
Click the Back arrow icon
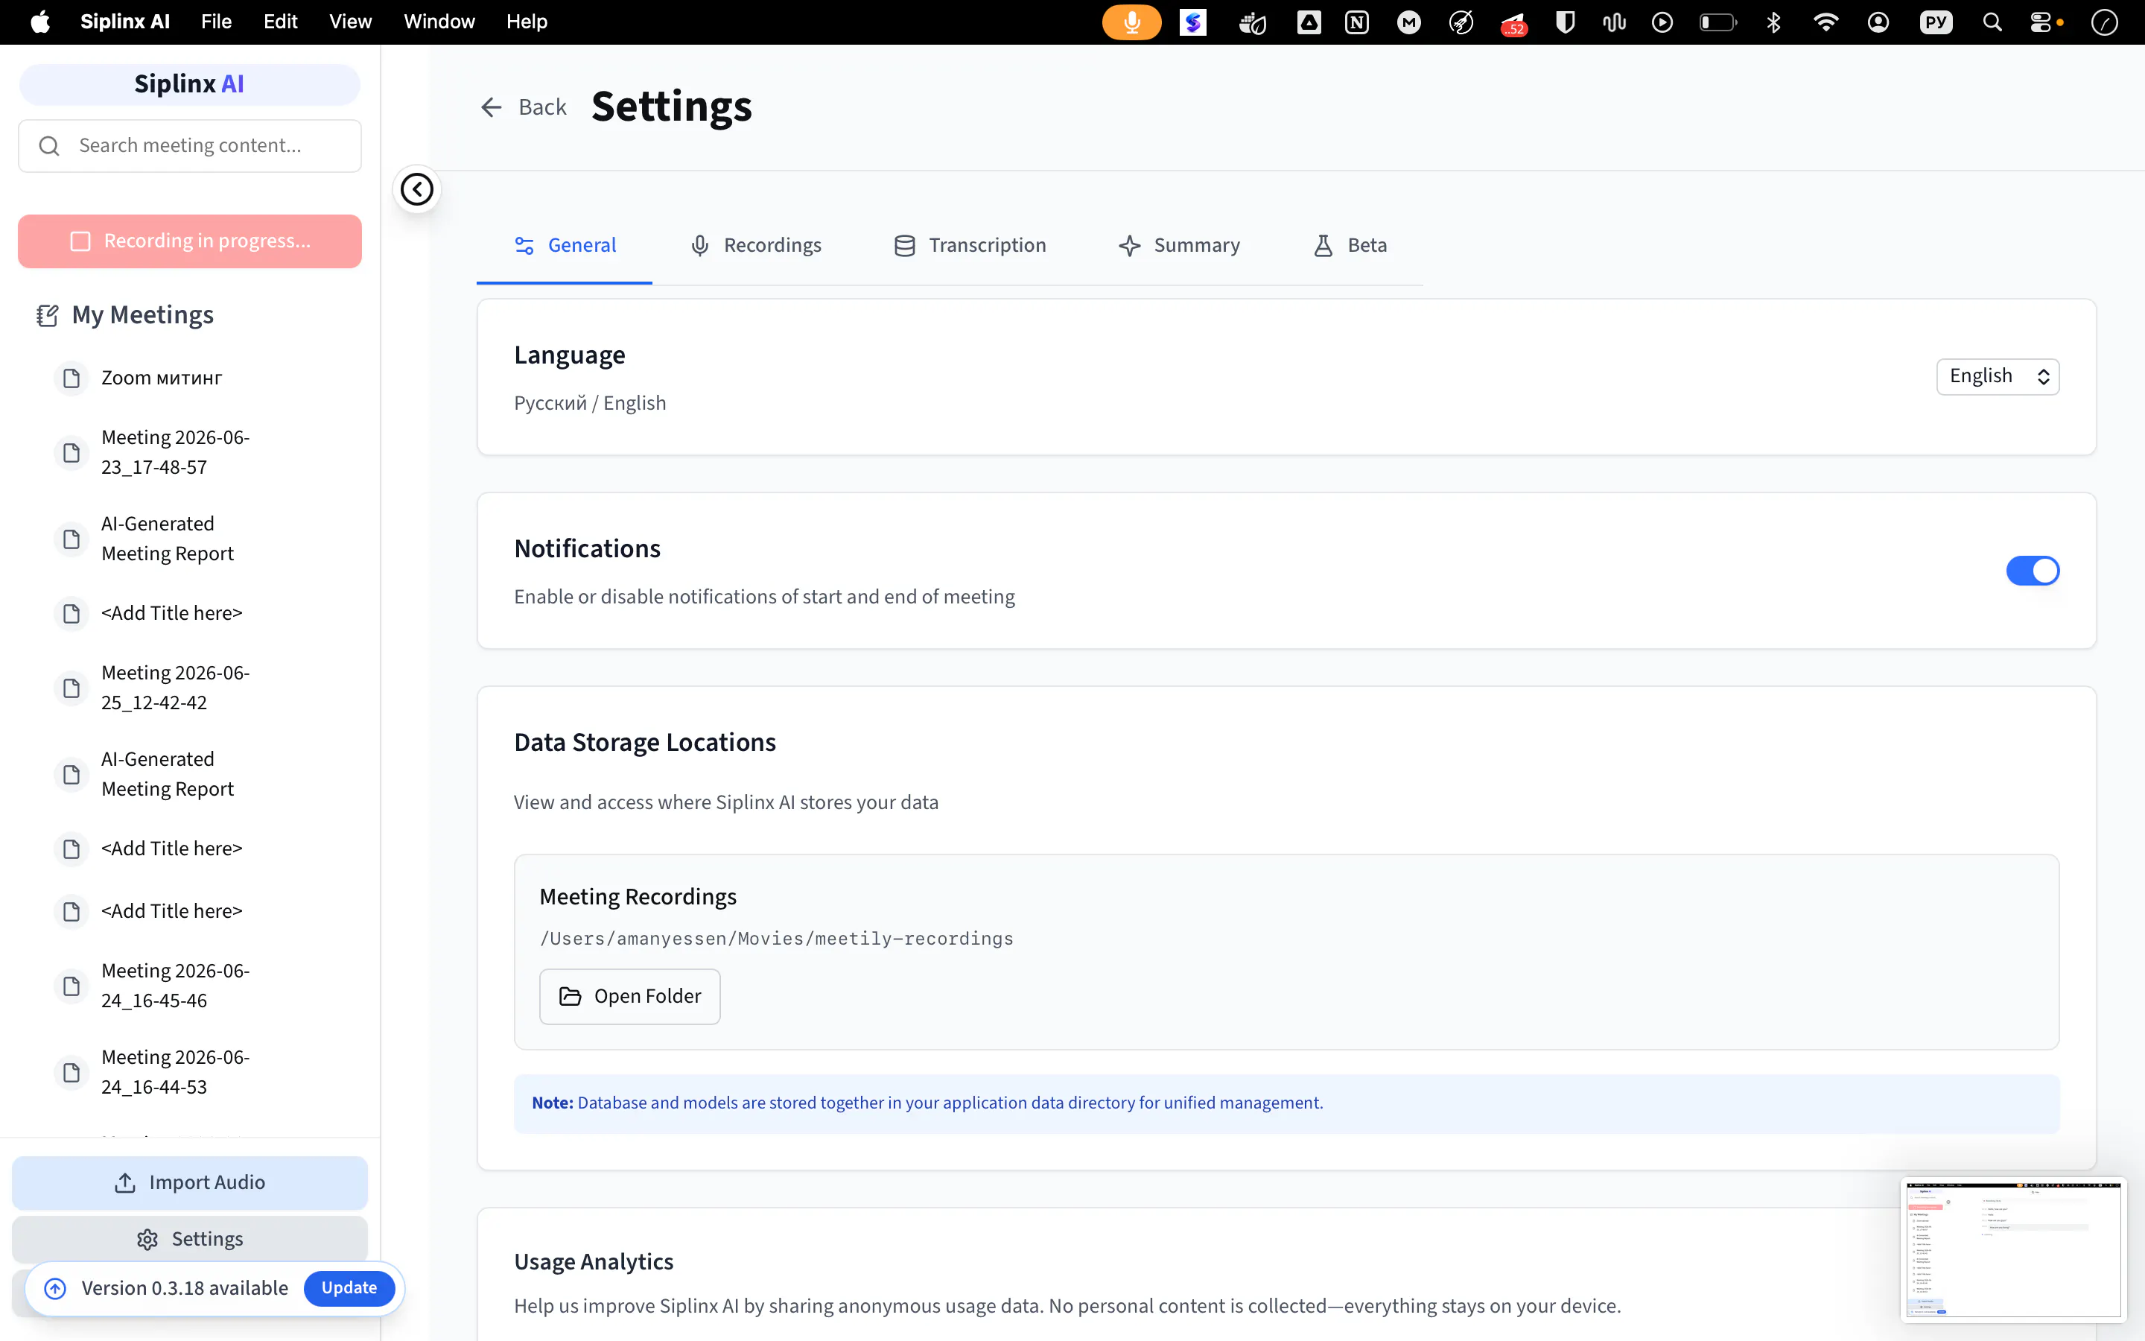[491, 107]
